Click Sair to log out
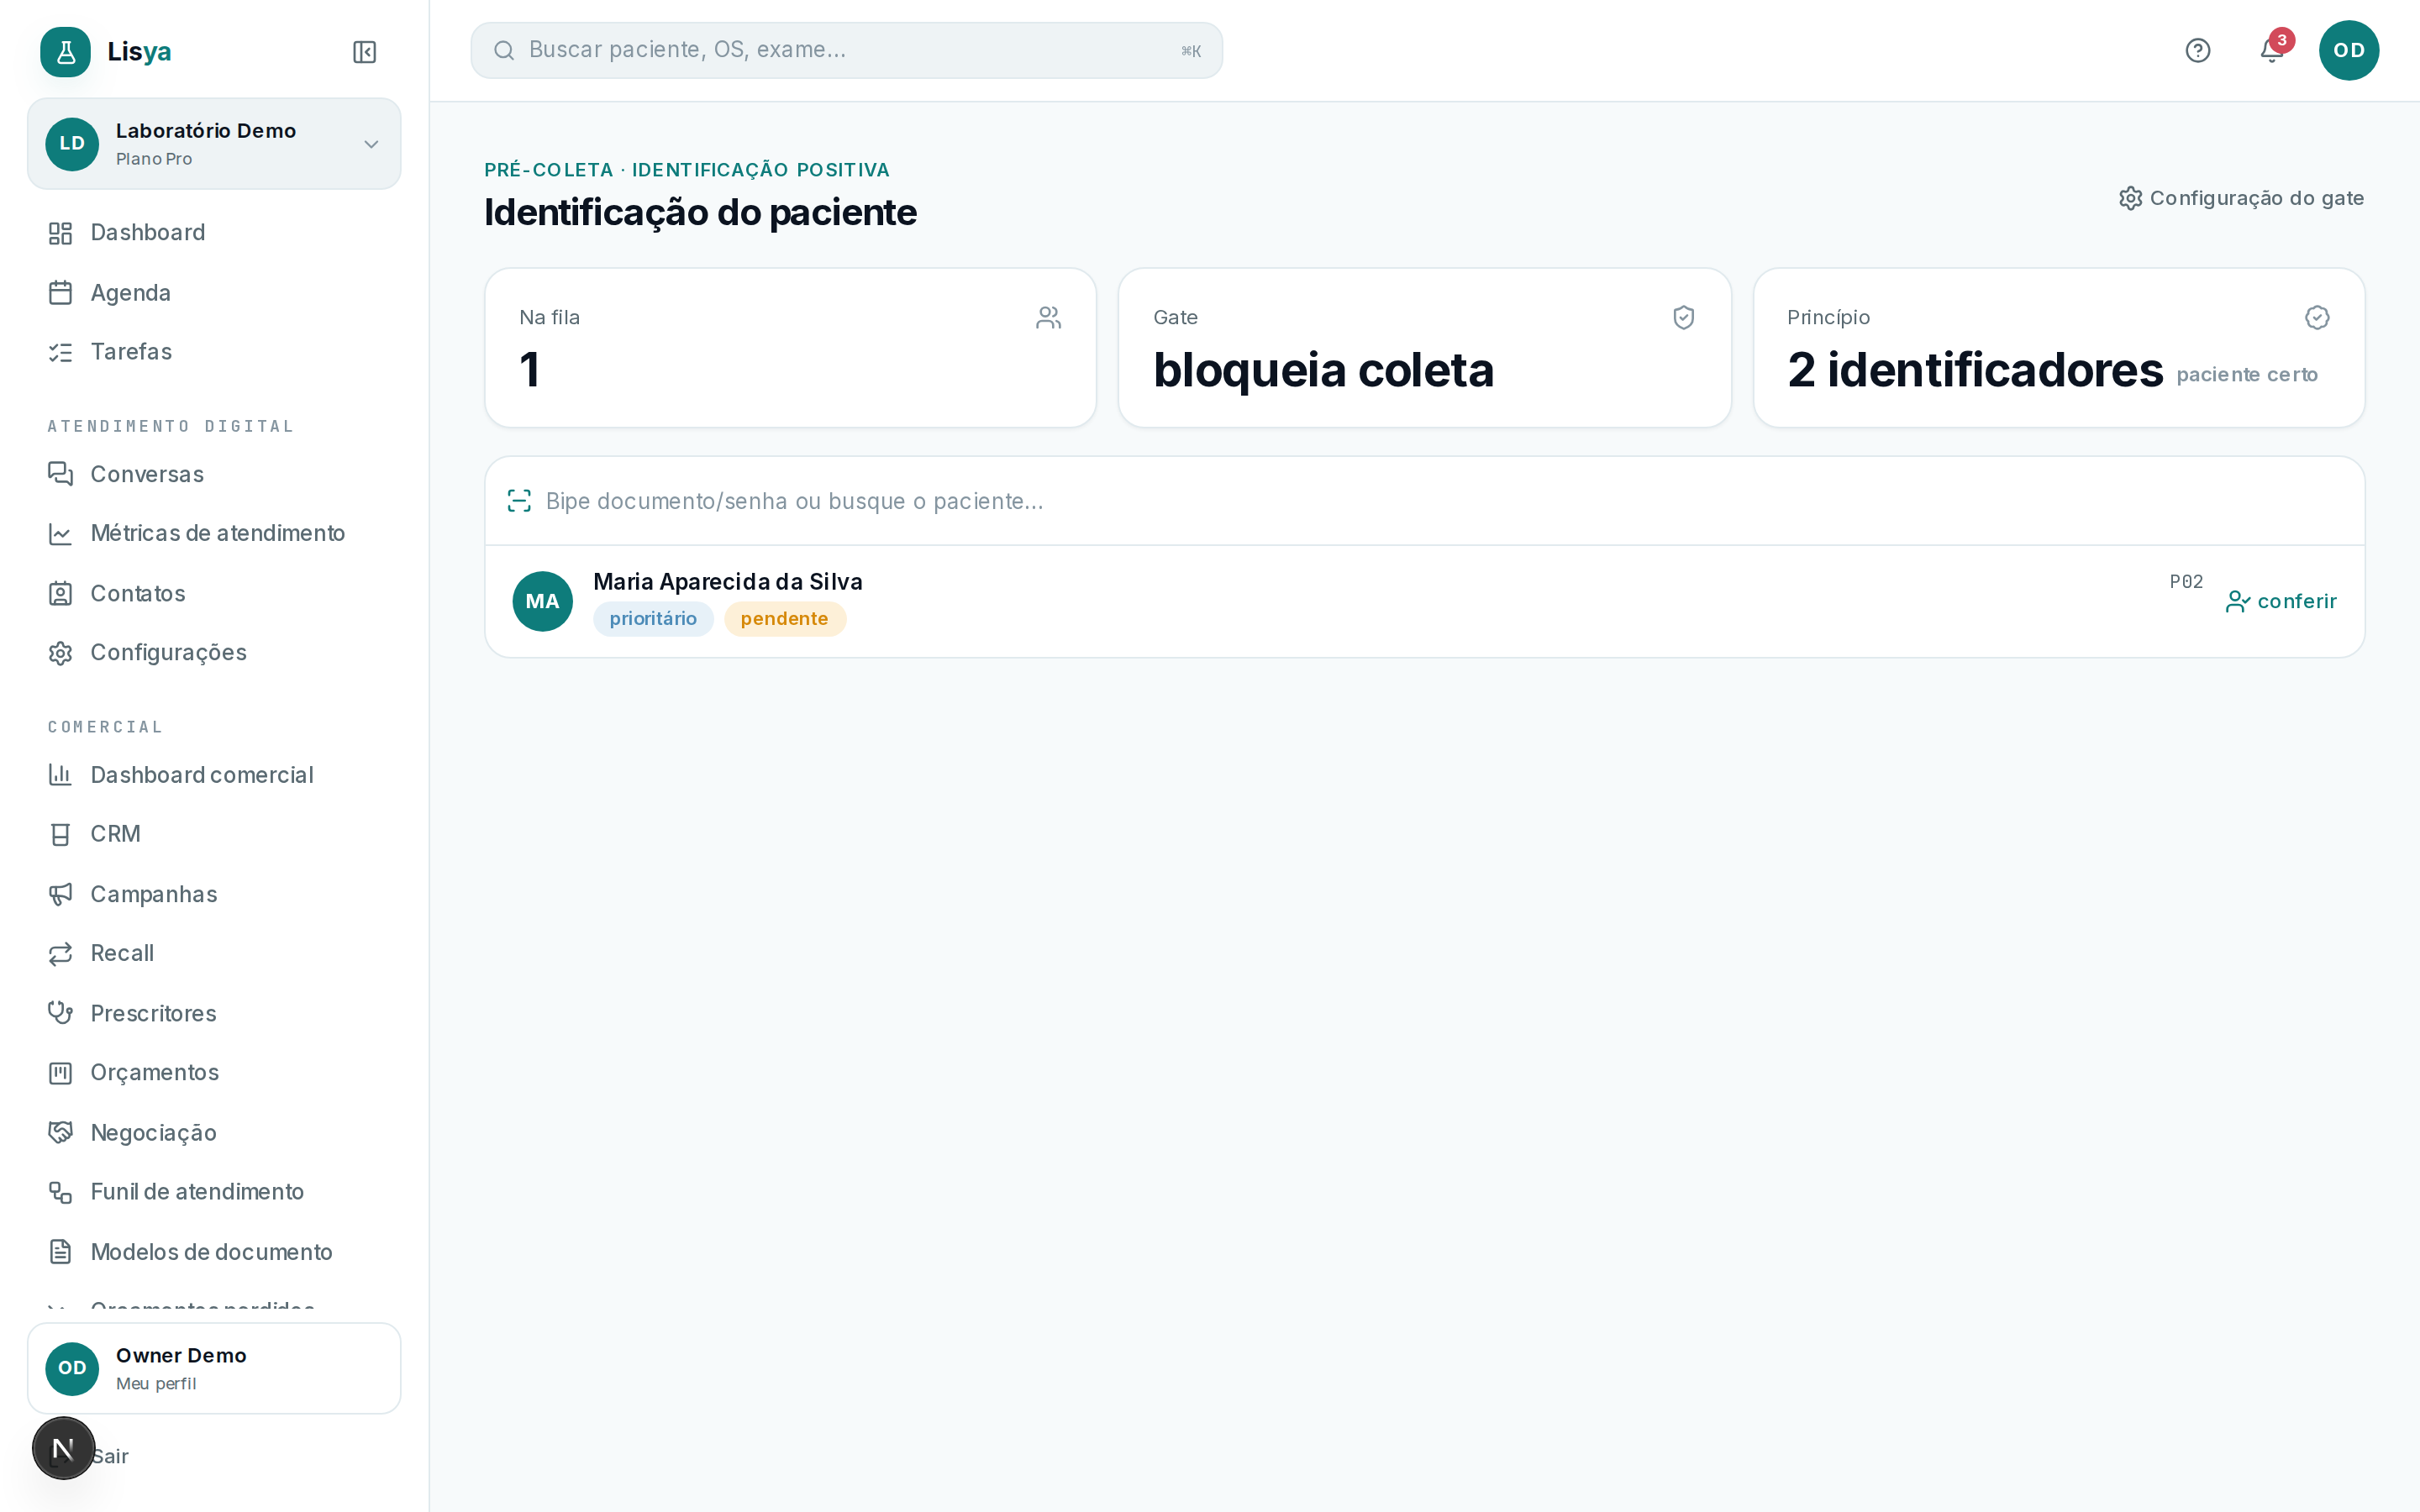The width and height of the screenshot is (2420, 1512). 110,1456
